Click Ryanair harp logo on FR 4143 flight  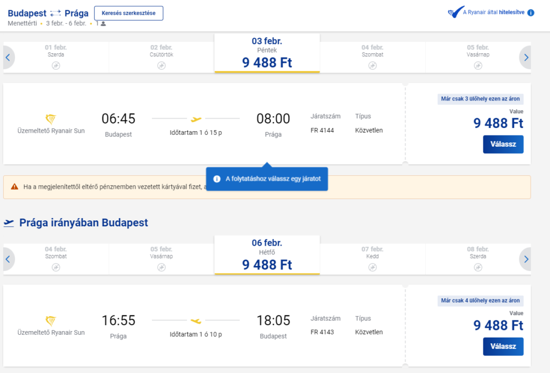click(x=51, y=321)
